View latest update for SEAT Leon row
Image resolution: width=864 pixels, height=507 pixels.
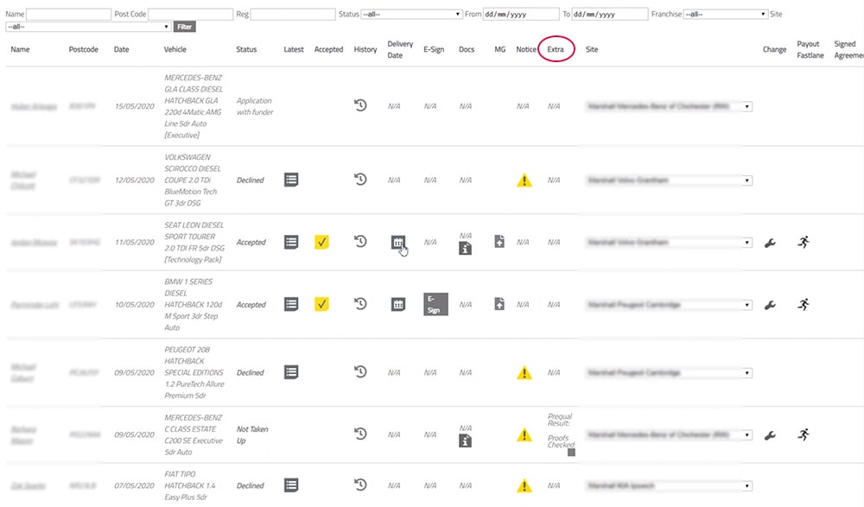click(291, 242)
